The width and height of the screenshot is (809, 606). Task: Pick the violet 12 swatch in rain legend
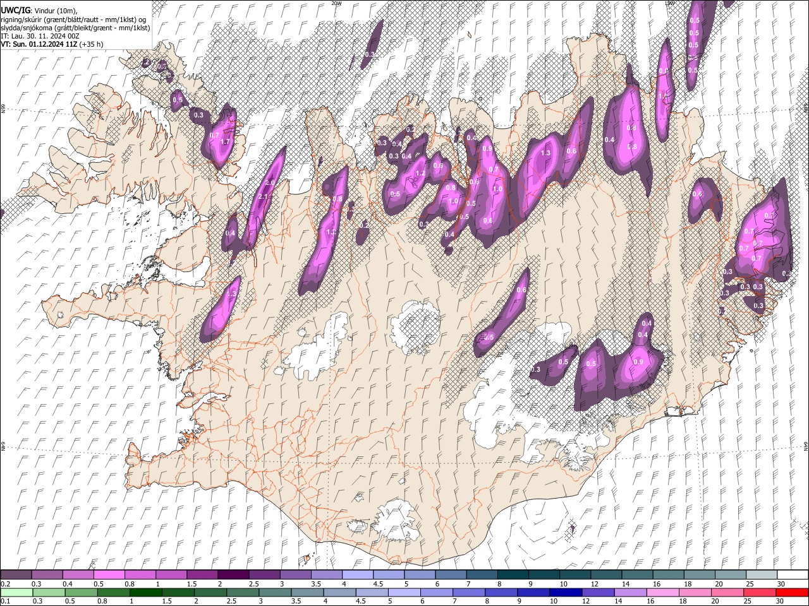597,593
